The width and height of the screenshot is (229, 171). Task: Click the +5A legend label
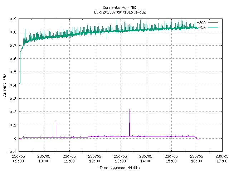(202, 27)
